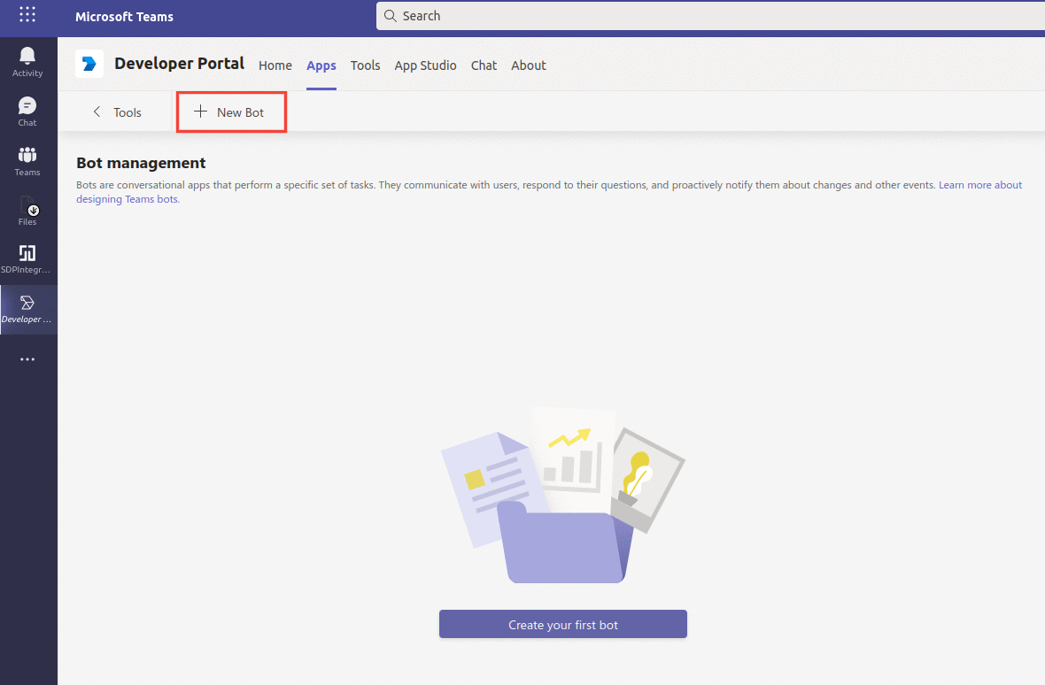Select Developer Portal app in sidebar
The height and width of the screenshot is (685, 1045).
pyautogui.click(x=27, y=310)
